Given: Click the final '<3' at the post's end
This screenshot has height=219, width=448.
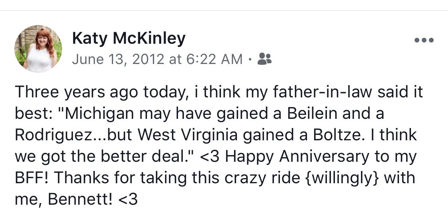Looking at the screenshot, I should point(128,199).
